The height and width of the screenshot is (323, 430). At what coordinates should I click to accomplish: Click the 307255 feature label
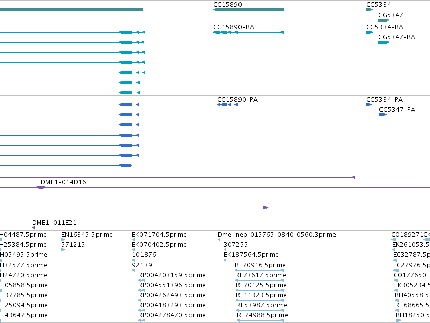235,245
